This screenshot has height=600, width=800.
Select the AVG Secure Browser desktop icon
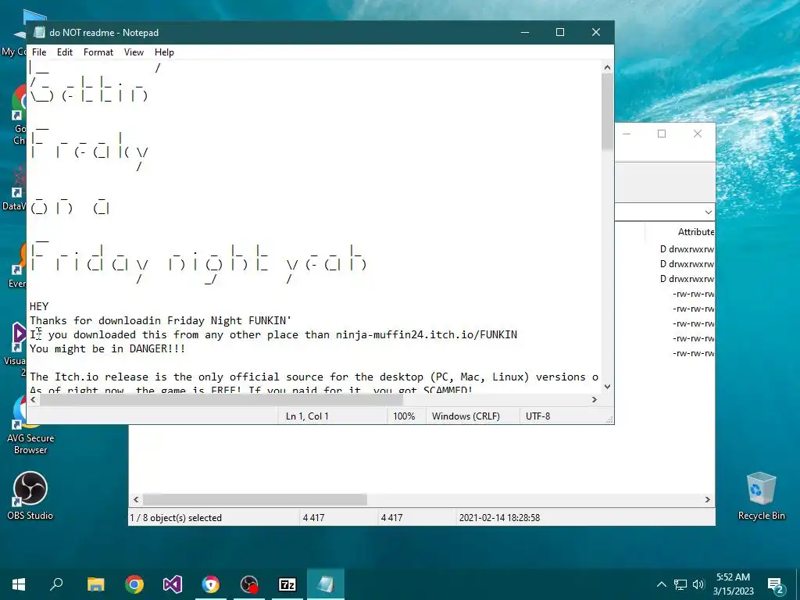(x=30, y=424)
